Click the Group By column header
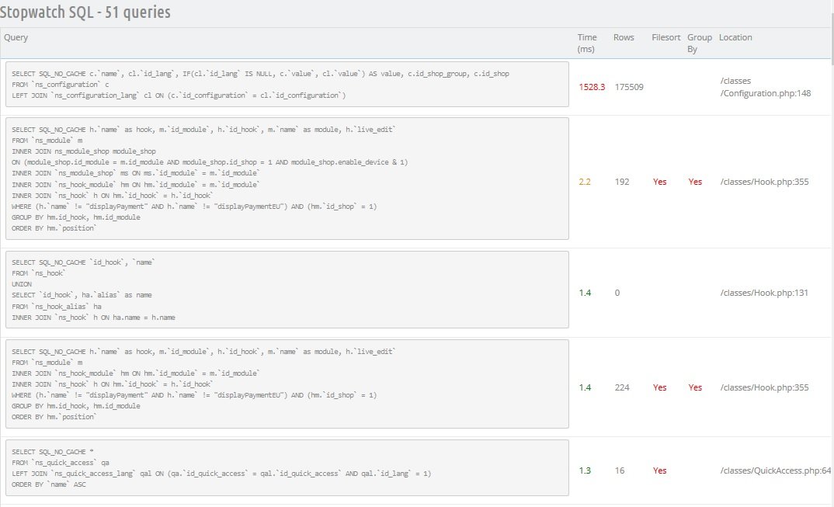Screen dimensions: 834x507 699,43
